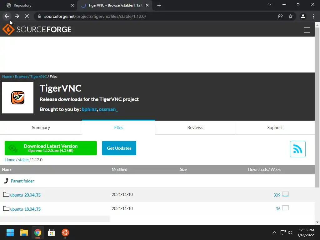The height and width of the screenshot is (240, 320).
Task: Click the Chrome taskbar icon
Action: point(37,232)
